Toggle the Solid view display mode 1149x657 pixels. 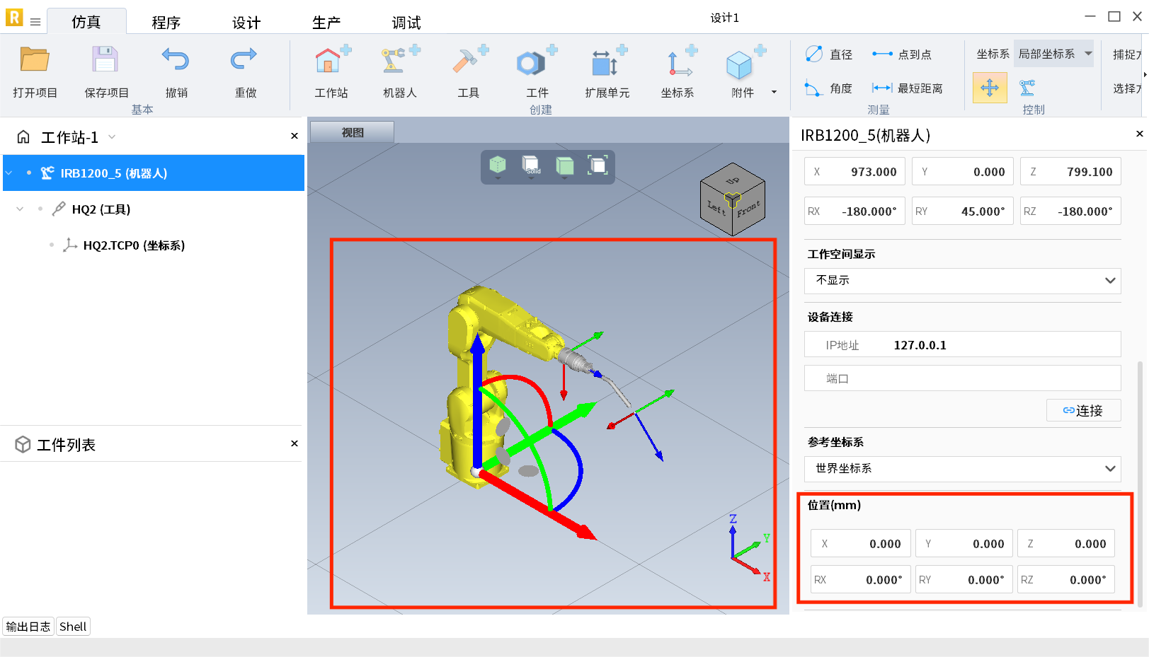[531, 165]
